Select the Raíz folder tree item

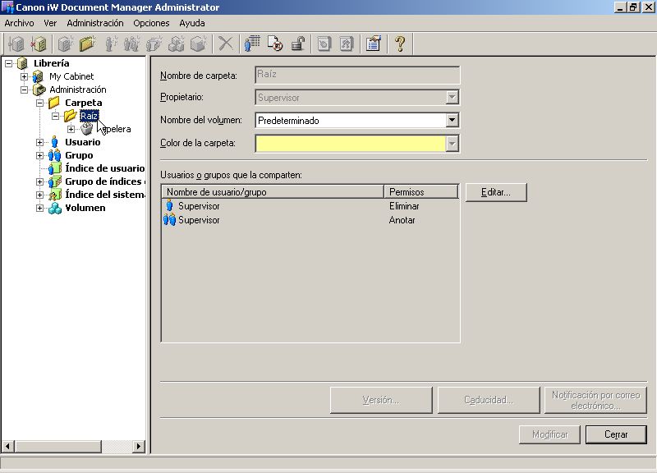click(x=90, y=116)
